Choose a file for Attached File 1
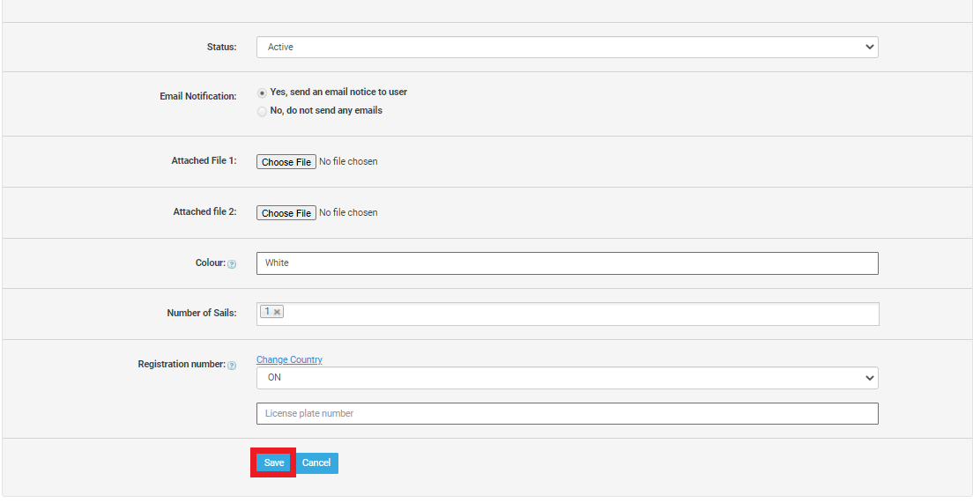Image resolution: width=973 pixels, height=503 pixels. click(x=286, y=162)
